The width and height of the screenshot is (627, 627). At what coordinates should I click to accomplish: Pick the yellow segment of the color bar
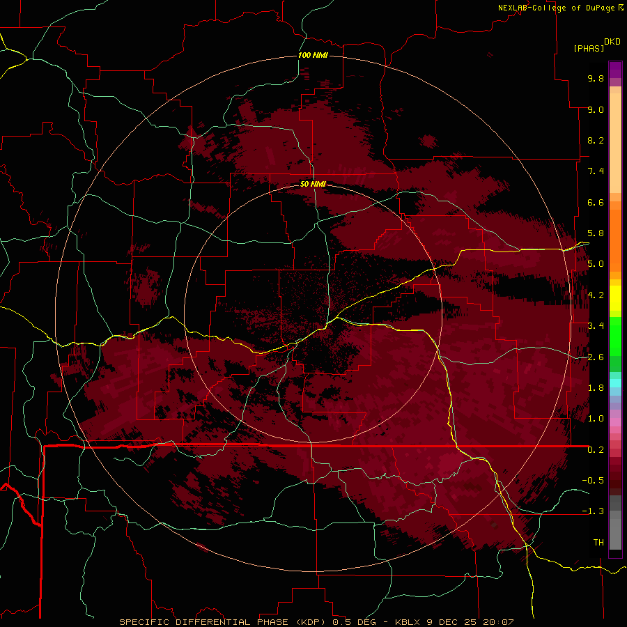(615, 298)
